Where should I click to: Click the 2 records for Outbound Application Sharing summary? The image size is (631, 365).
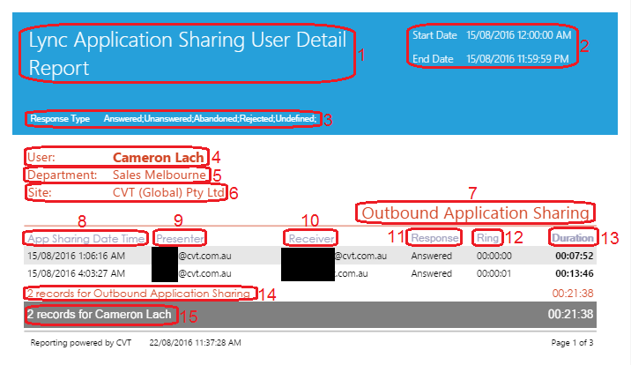139,294
